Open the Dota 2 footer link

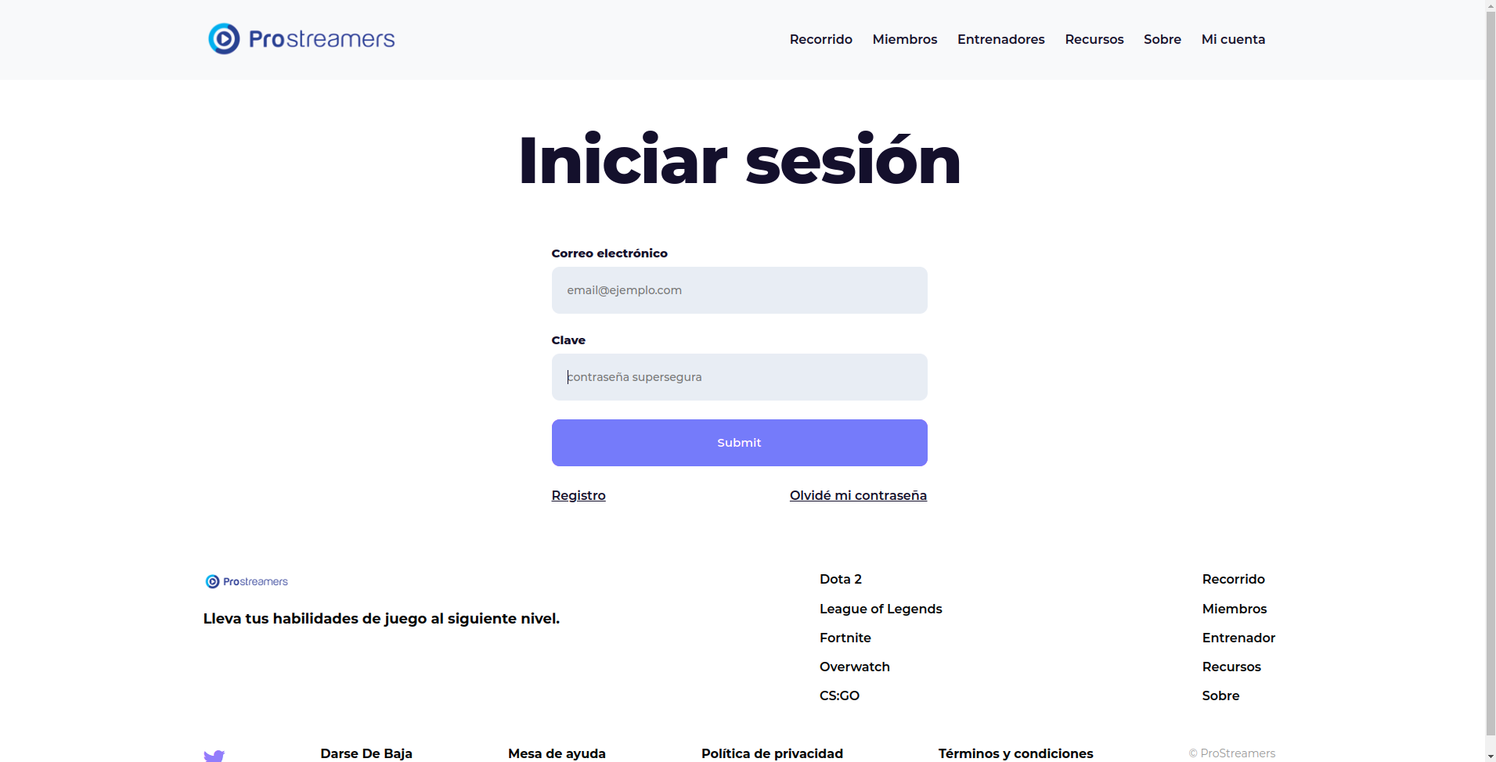840,579
